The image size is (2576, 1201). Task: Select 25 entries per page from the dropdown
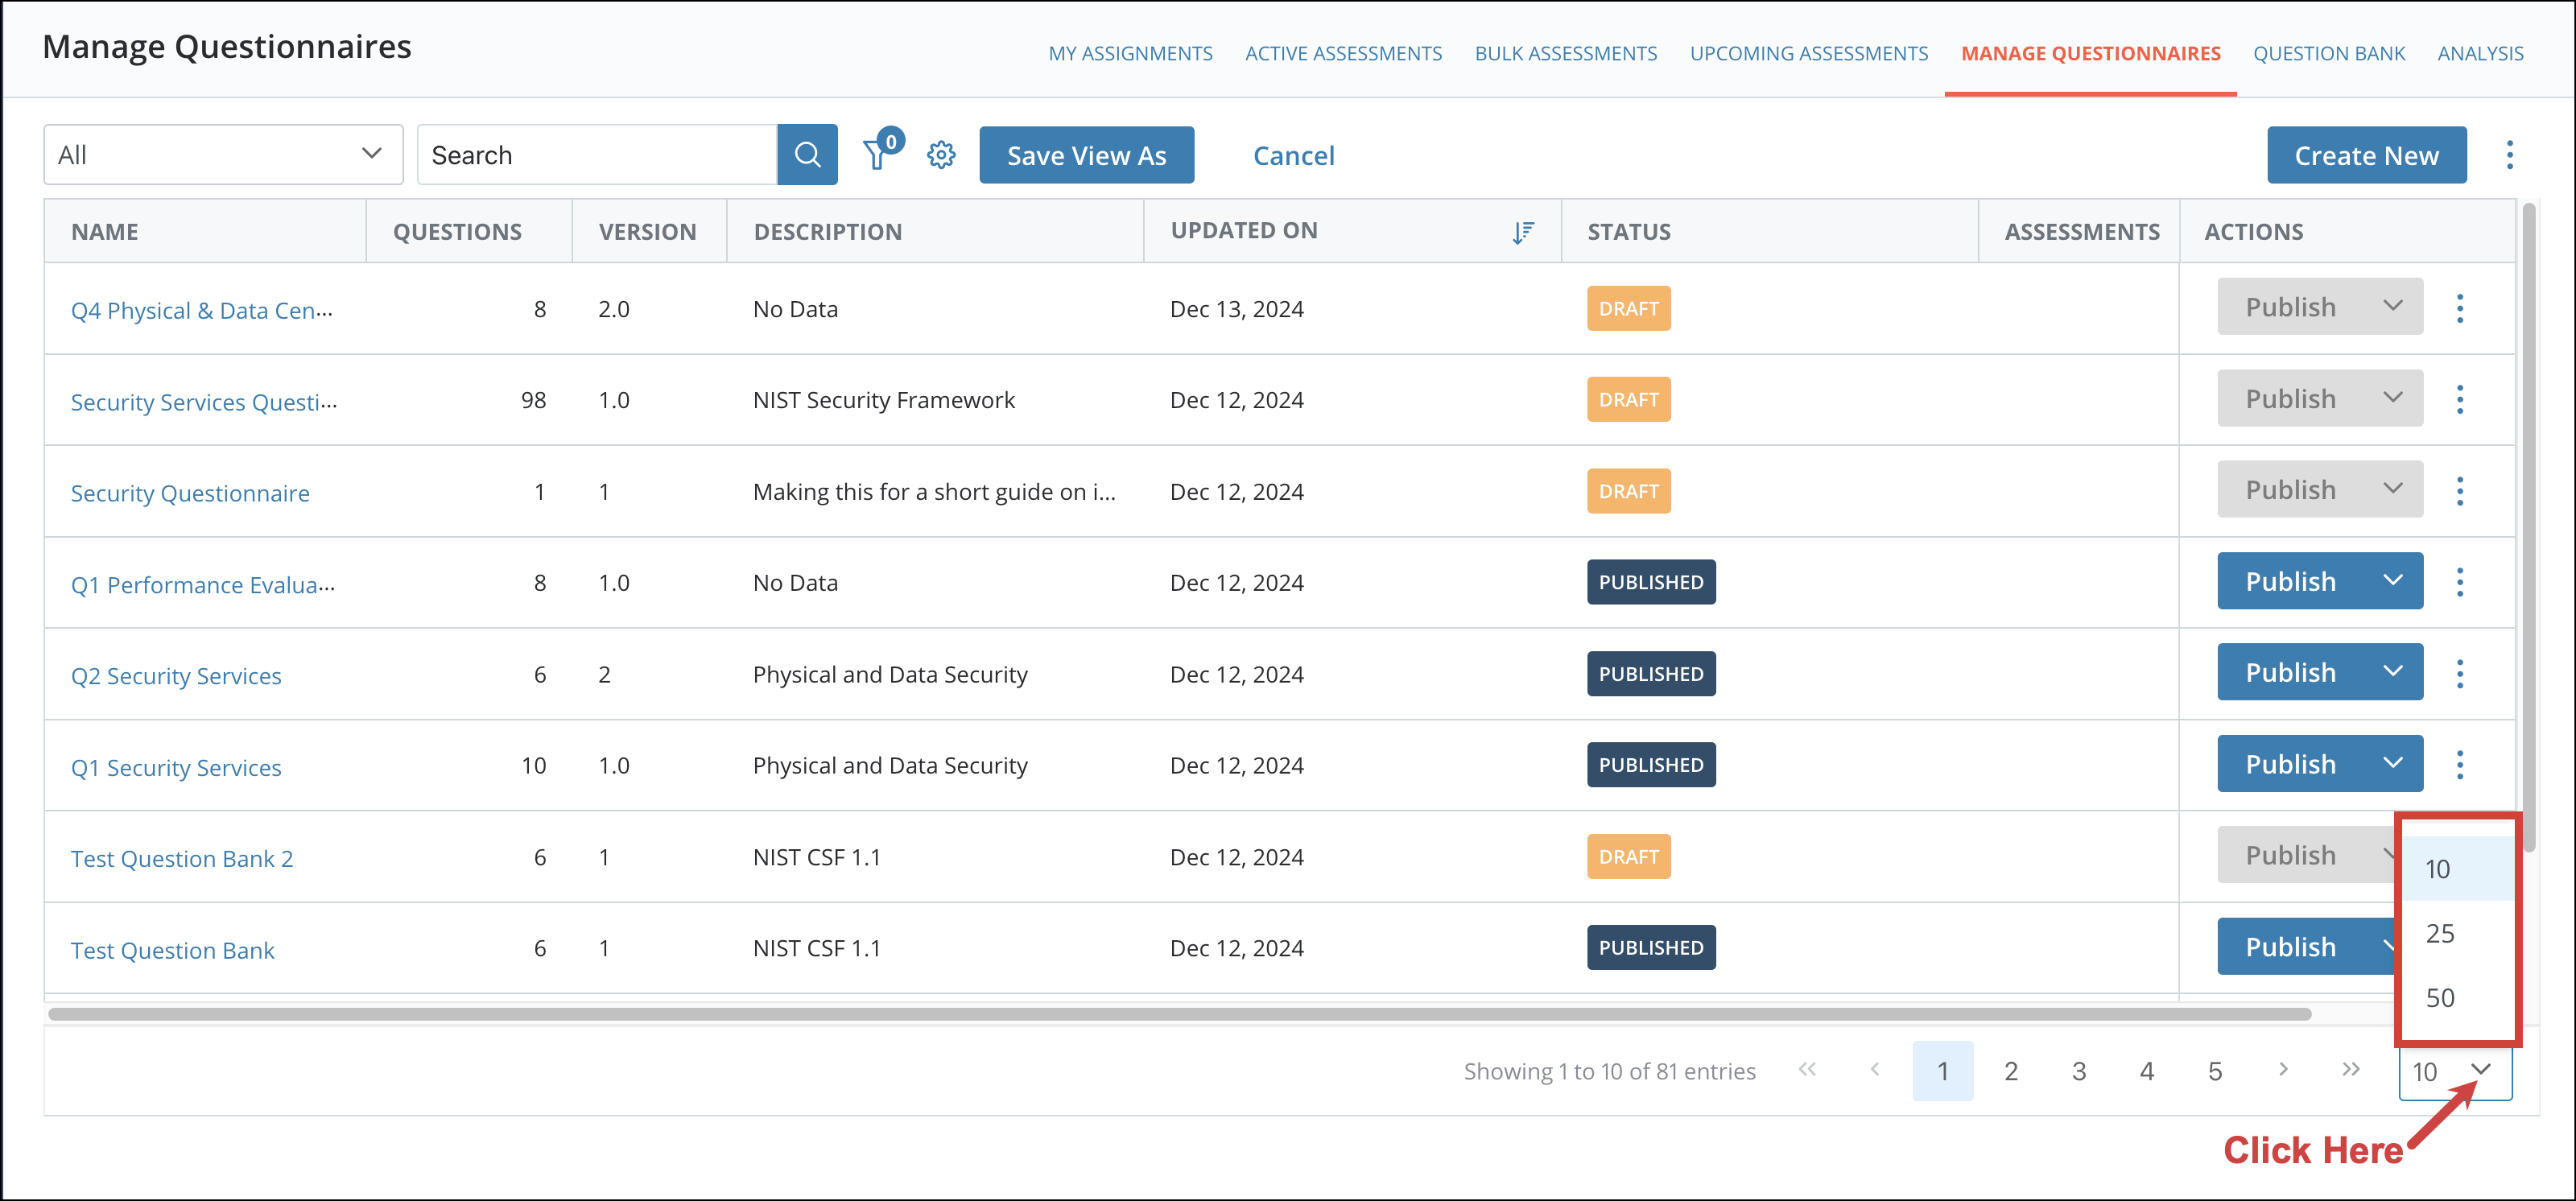pos(2441,932)
